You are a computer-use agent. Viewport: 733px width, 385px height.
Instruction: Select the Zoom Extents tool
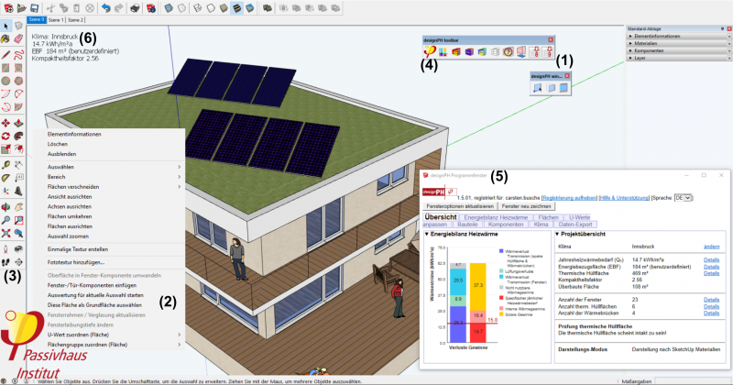pyautogui.click(x=5, y=233)
